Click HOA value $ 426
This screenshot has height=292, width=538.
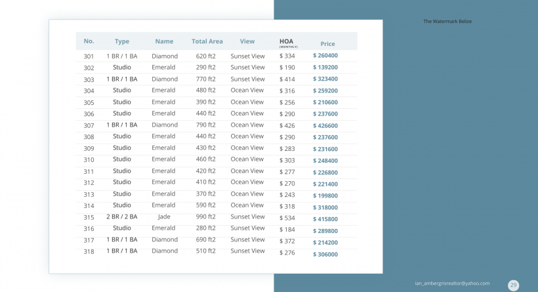(287, 125)
